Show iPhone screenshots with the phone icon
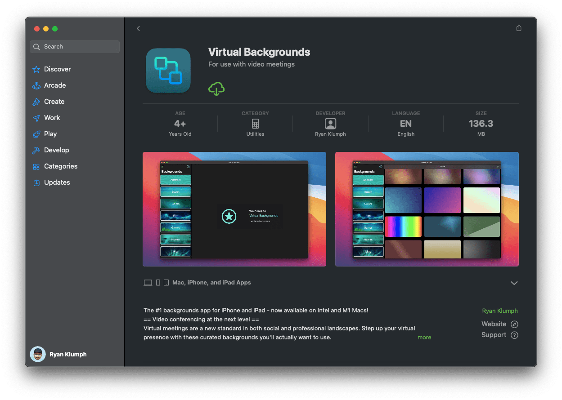Image resolution: width=562 pixels, height=400 pixels. [x=158, y=282]
